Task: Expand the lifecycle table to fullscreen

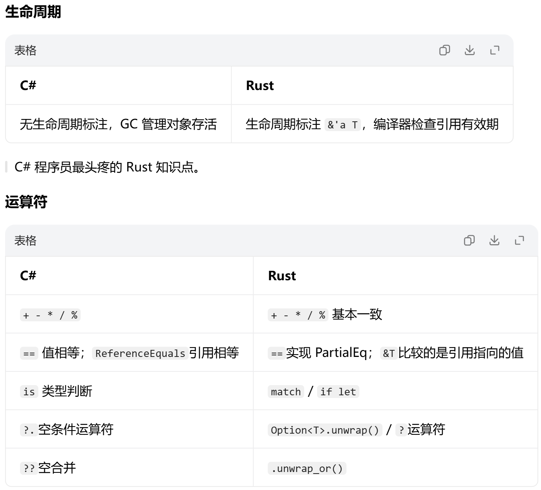Action: tap(495, 50)
